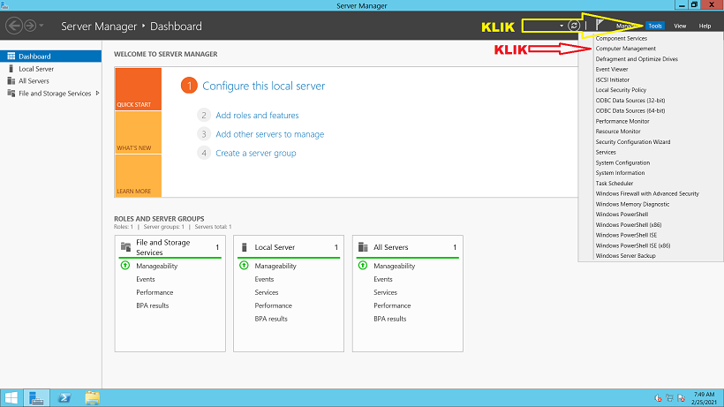Click the back navigation arrow
The image size is (724, 407).
pos(14,26)
